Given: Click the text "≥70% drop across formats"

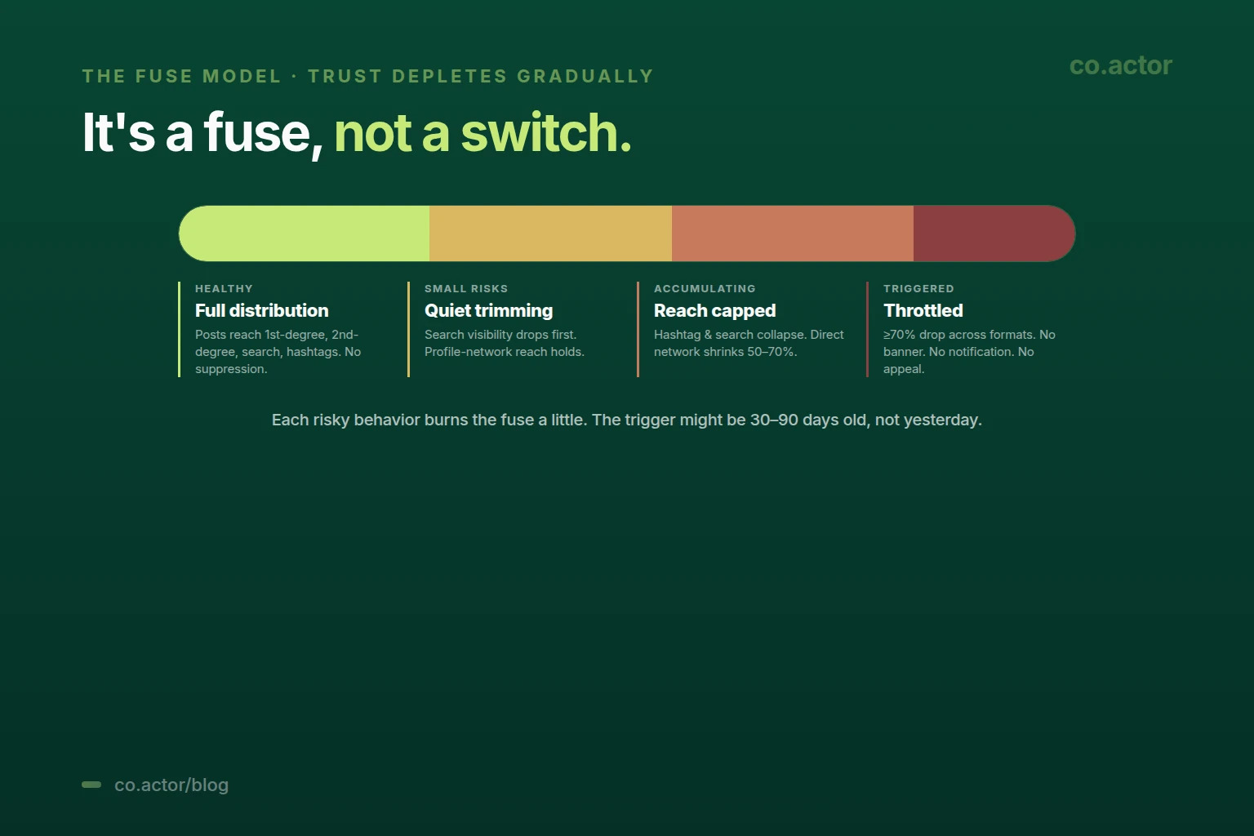Looking at the screenshot, I should pos(959,335).
